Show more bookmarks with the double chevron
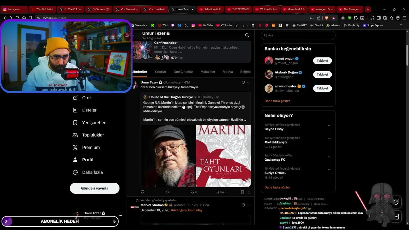Screen dimensions: 409x230 coord(401,25)
